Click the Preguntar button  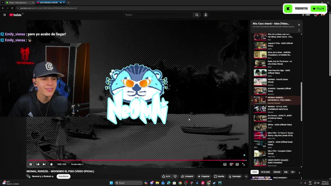click(204, 176)
